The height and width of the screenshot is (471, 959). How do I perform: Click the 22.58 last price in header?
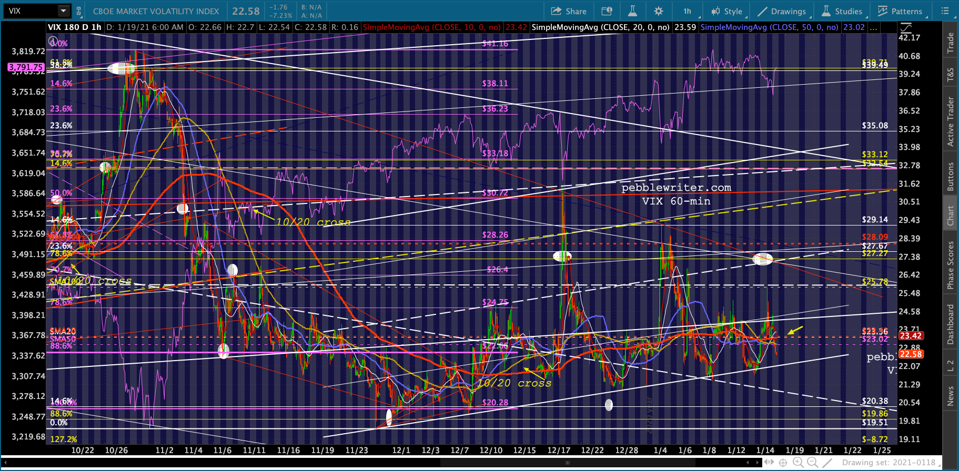pyautogui.click(x=246, y=11)
